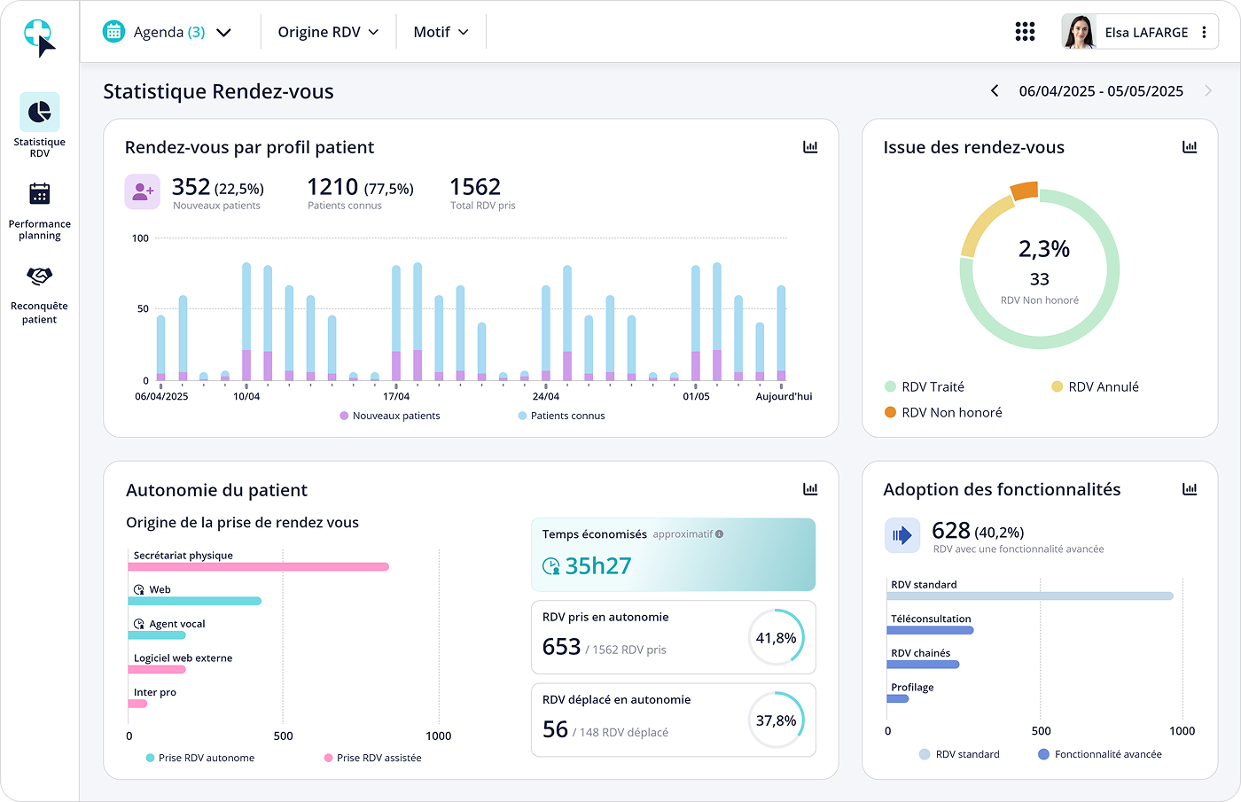
Task: Open Elsa LAFARGE three-dot menu
Action: (1204, 32)
